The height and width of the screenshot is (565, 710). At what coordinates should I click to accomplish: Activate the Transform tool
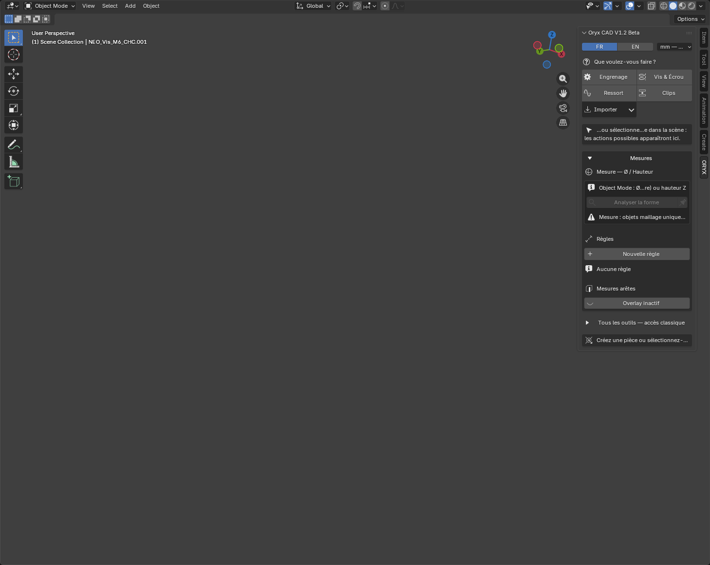(14, 125)
